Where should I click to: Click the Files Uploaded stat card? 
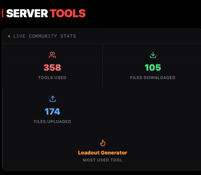pyautogui.click(x=52, y=110)
